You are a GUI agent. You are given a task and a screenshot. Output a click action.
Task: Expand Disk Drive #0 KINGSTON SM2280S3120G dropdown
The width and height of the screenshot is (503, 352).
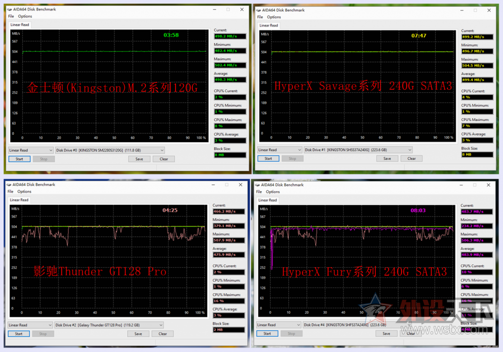pyautogui.click(x=110, y=150)
